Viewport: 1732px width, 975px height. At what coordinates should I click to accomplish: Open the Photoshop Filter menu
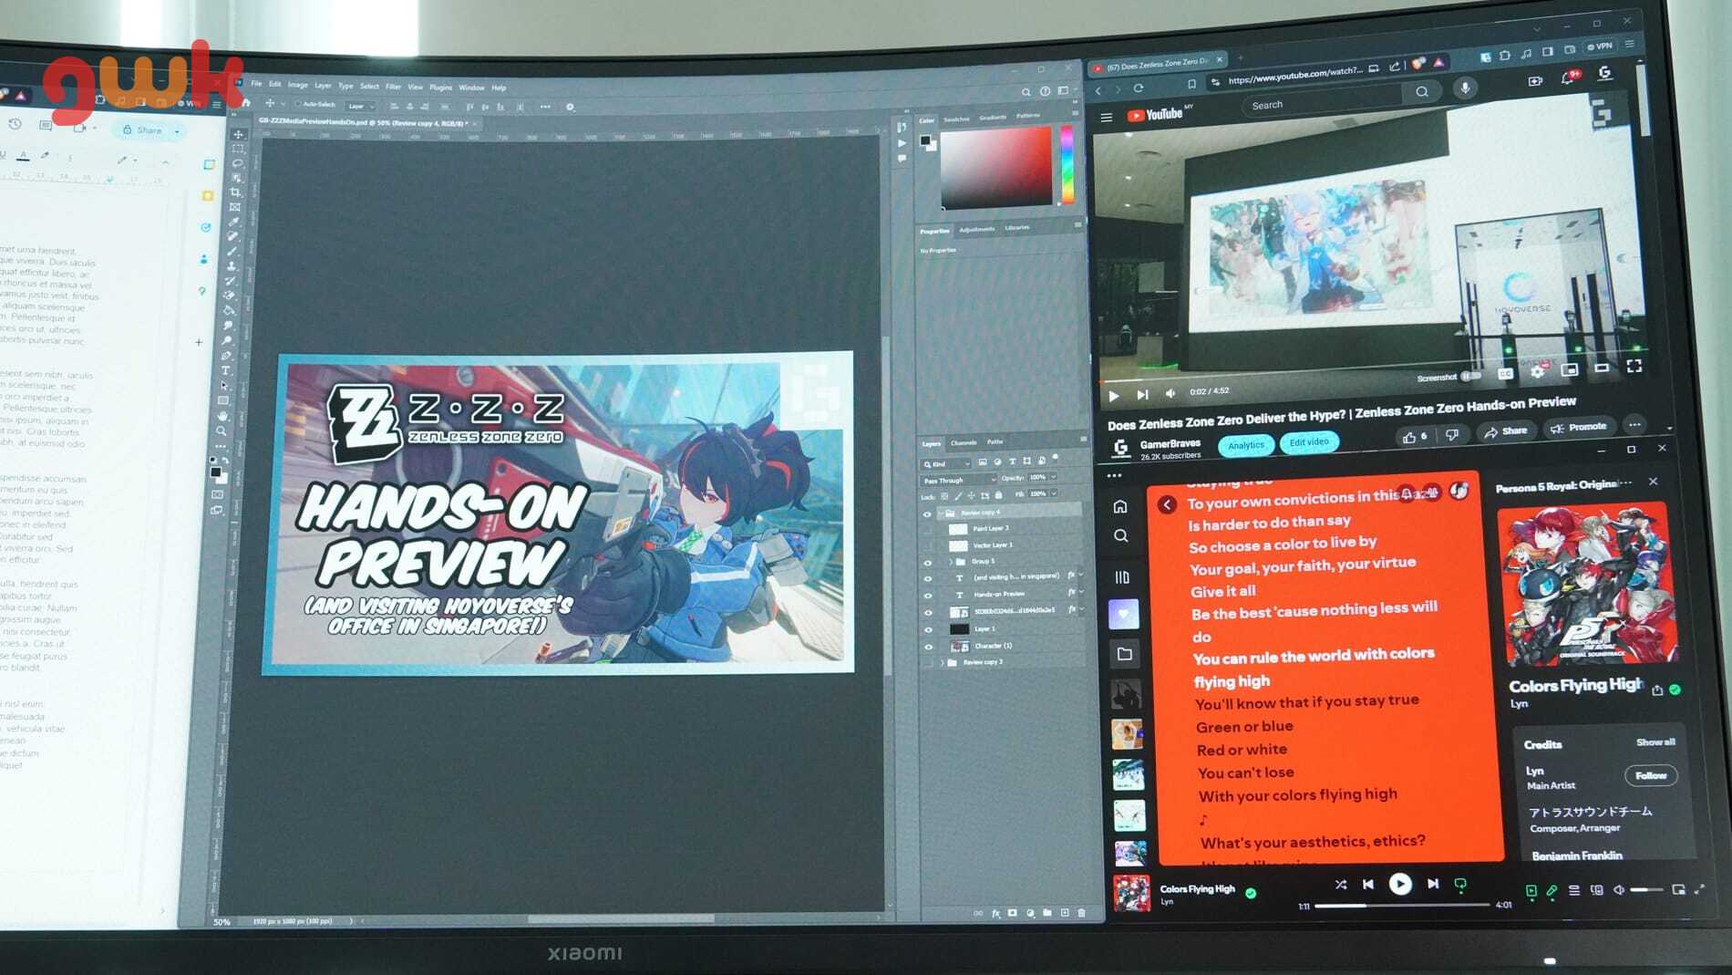[393, 87]
